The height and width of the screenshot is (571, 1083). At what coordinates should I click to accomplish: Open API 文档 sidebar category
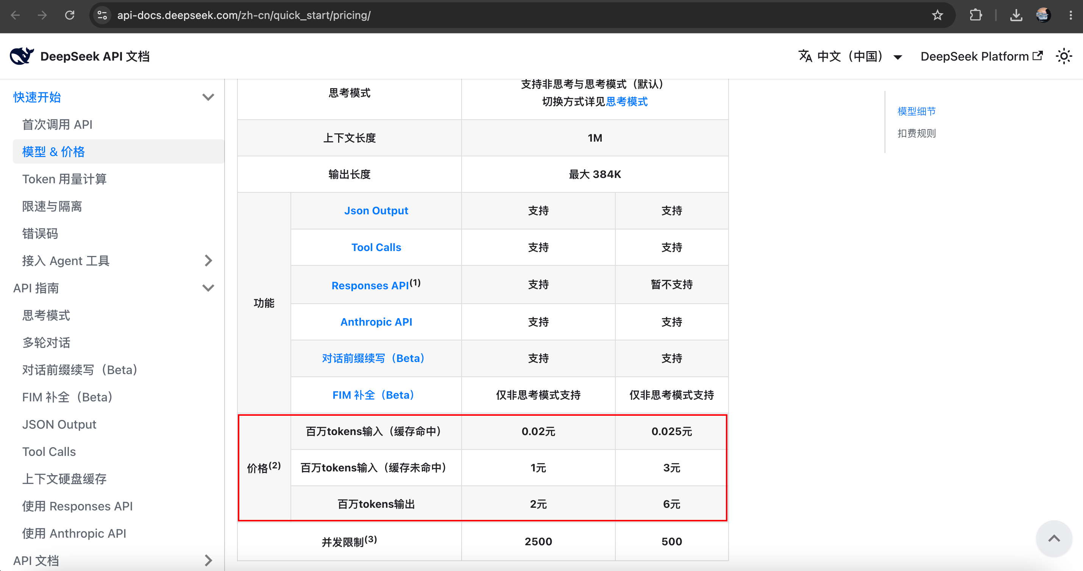point(36,560)
